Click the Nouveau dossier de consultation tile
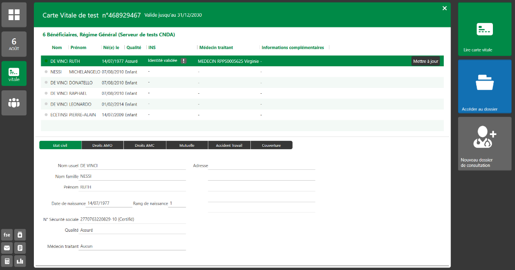Viewport: 515px width, 270px height. coord(485,143)
